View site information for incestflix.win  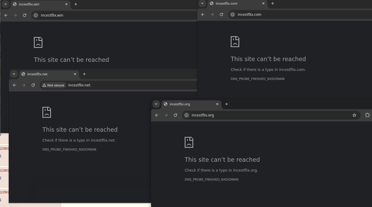36,15
